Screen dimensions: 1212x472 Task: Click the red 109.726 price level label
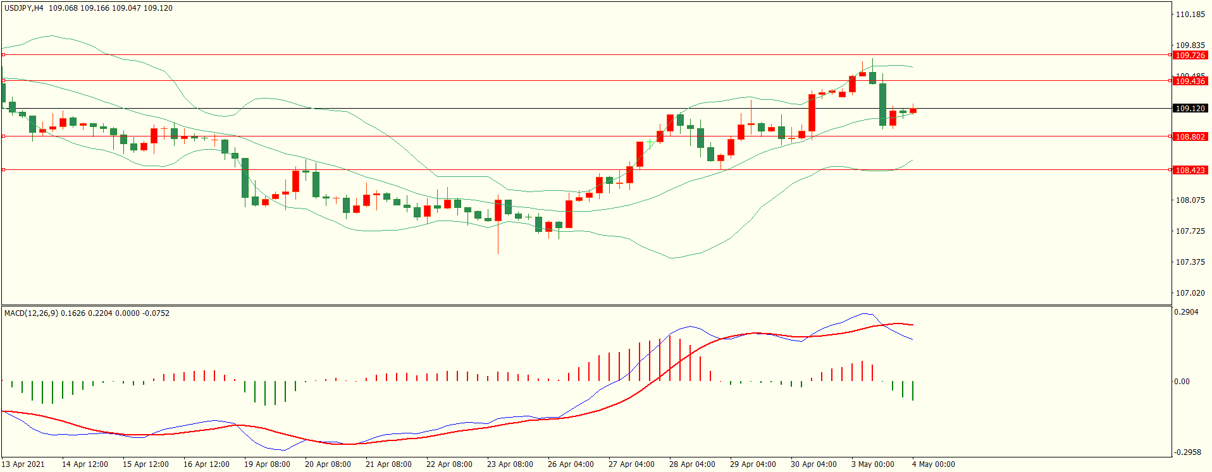point(1190,56)
